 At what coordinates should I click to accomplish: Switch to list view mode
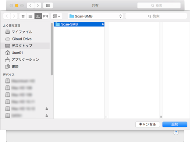tap(31, 16)
